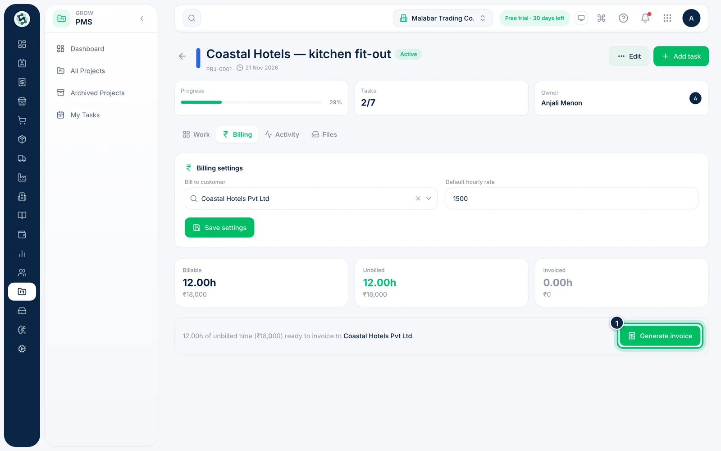Open the AI brain icon in the rail
The height and width of the screenshot is (451, 721).
tap(22, 330)
